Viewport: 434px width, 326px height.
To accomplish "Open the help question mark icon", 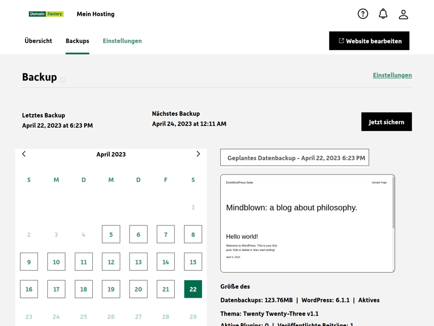I will 363,14.
